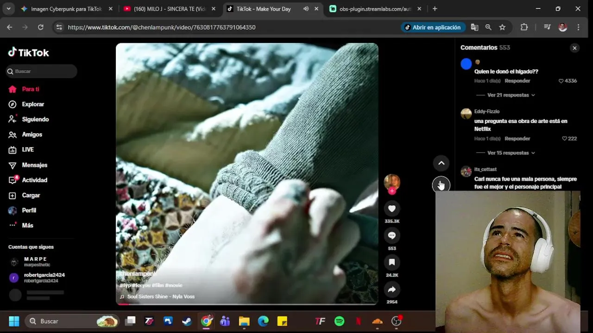
Task: Click the zoom magnifier icon in the address bar
Action: point(488,27)
